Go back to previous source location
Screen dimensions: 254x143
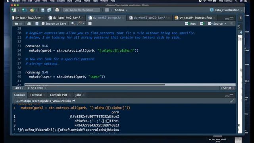coord(16,24)
